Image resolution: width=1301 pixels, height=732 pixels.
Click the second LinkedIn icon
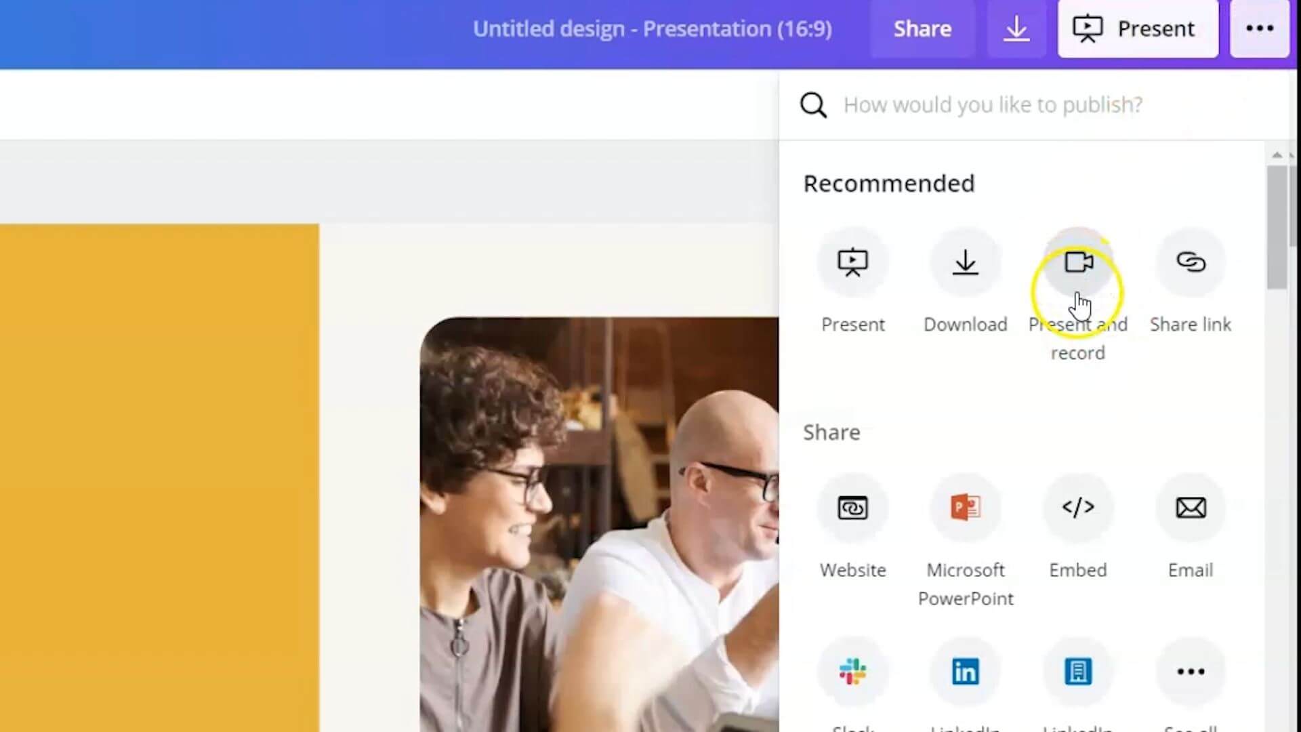point(1077,671)
